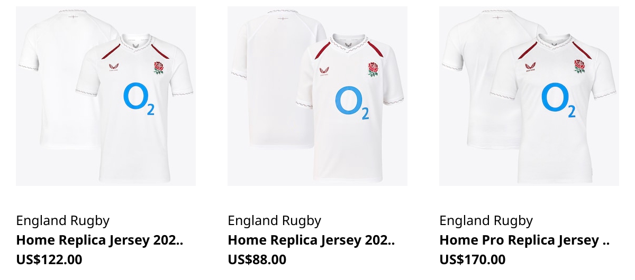This screenshot has width=635, height=280.
Task: Click the US$88.00 price label
Action: pos(257,260)
